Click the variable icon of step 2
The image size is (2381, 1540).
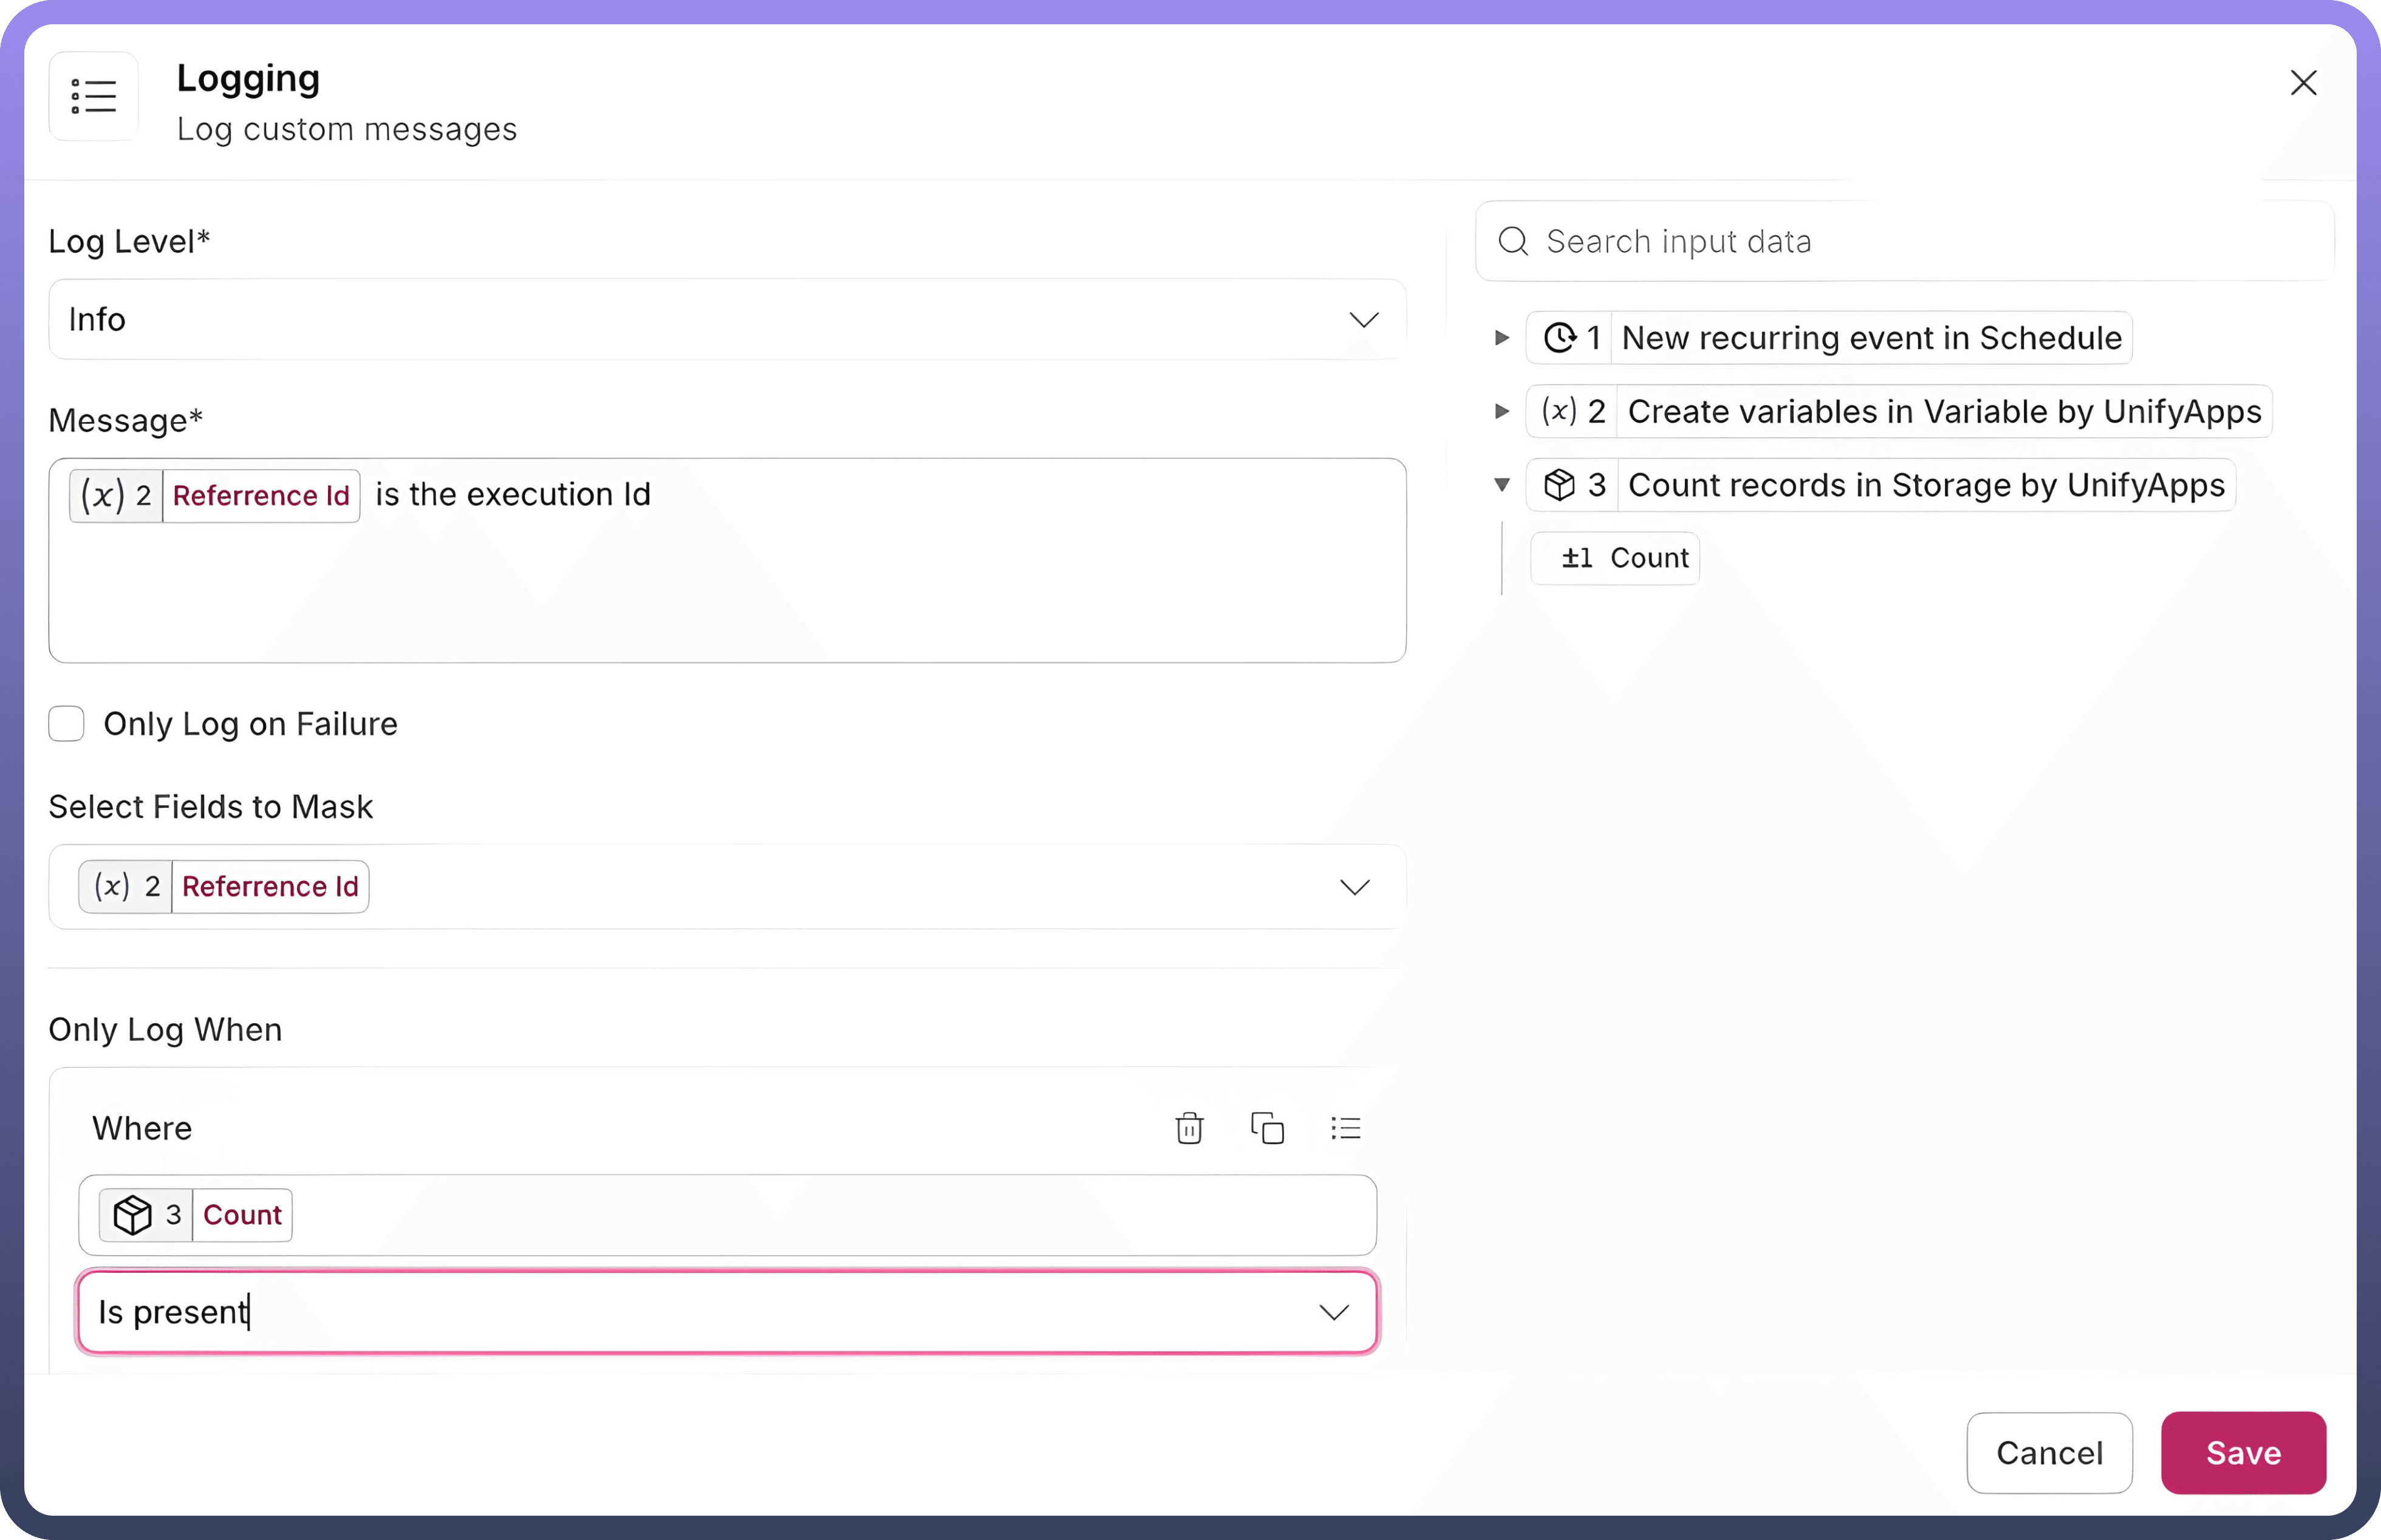1559,411
